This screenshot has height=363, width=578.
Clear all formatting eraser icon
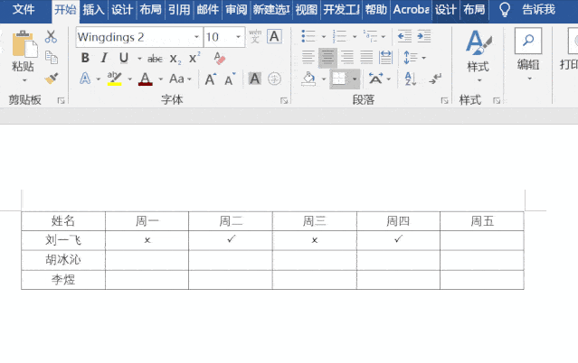(x=219, y=58)
